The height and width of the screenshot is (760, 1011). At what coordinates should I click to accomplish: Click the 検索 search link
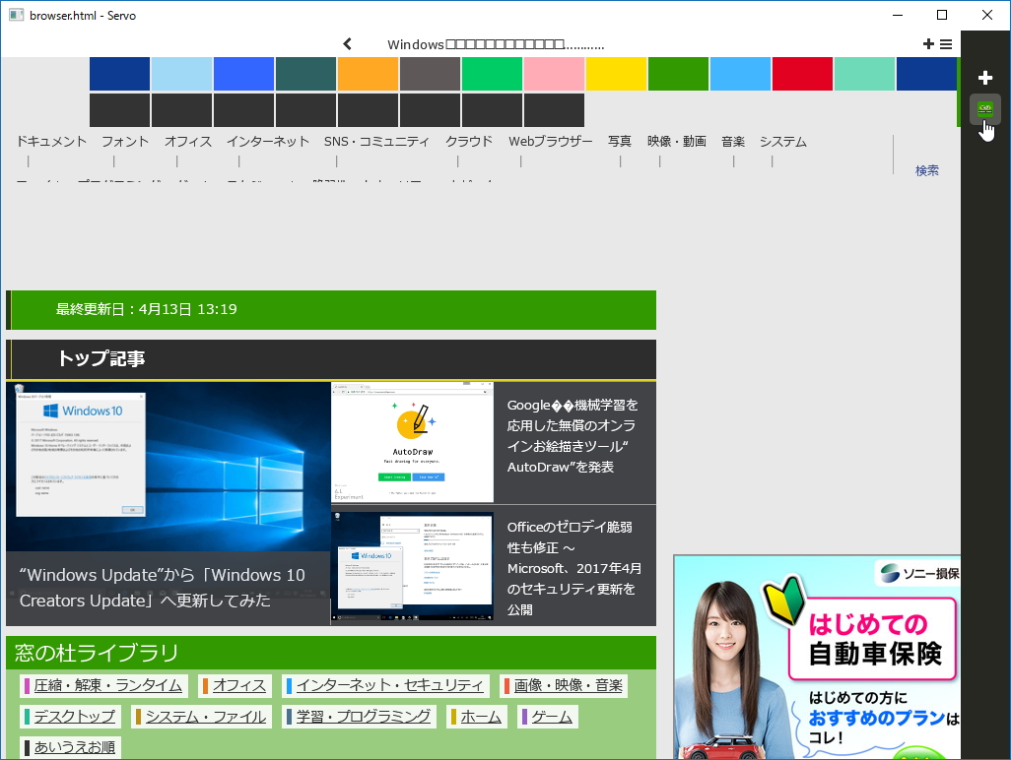point(926,169)
